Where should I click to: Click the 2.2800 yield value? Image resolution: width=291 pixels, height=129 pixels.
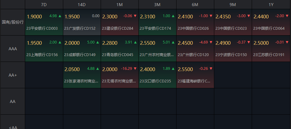point(110,43)
